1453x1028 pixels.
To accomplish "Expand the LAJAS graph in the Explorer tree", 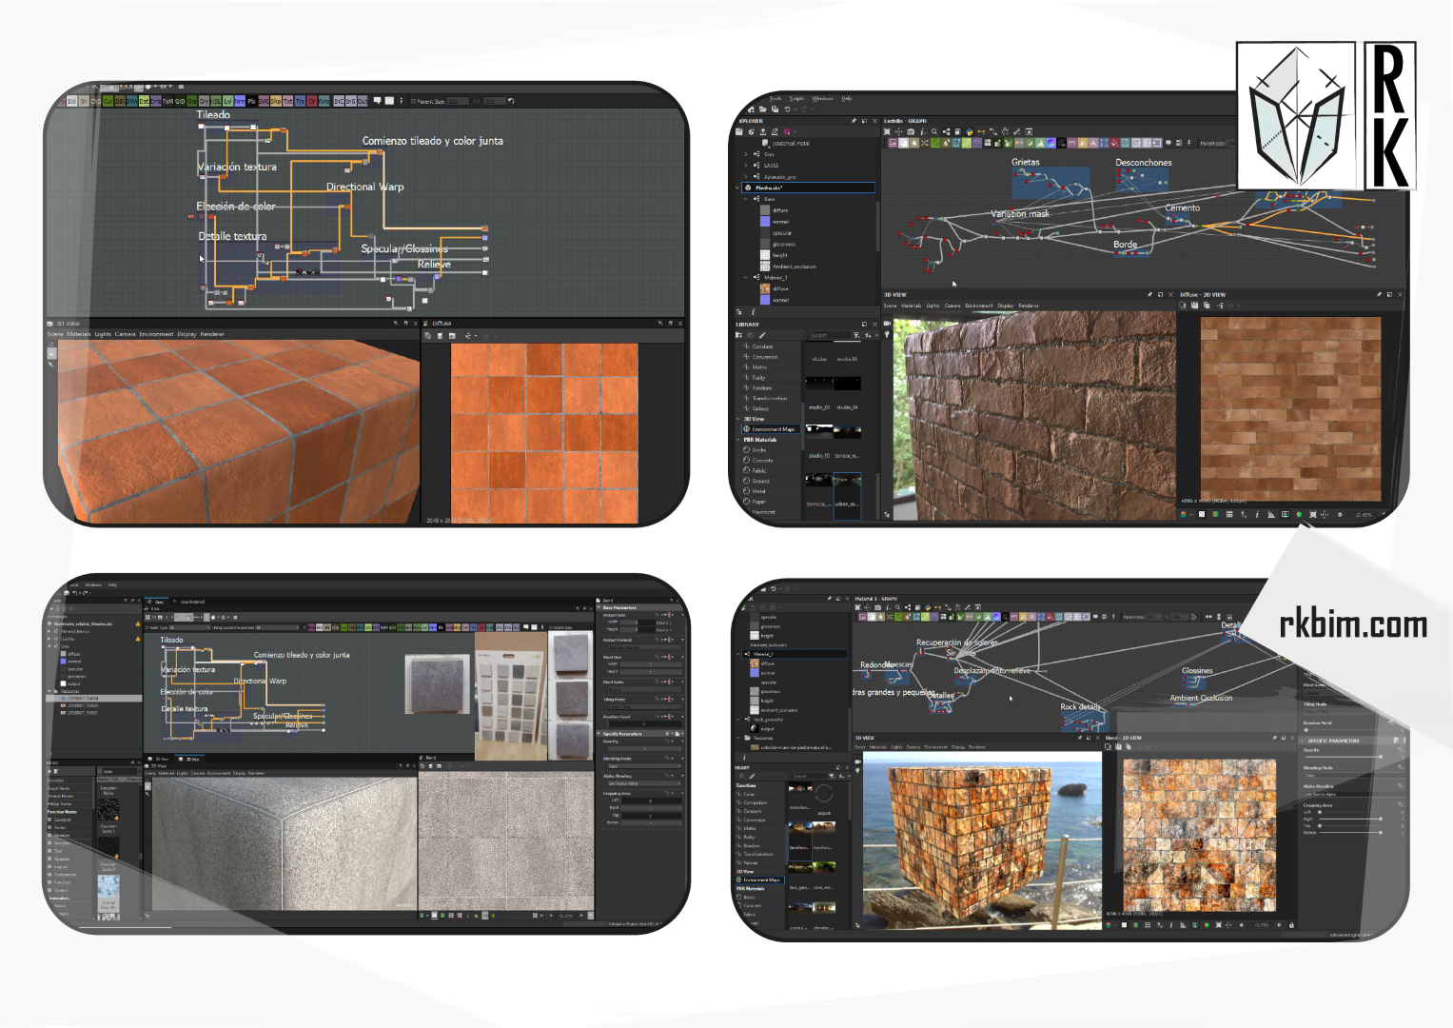I will tap(746, 166).
